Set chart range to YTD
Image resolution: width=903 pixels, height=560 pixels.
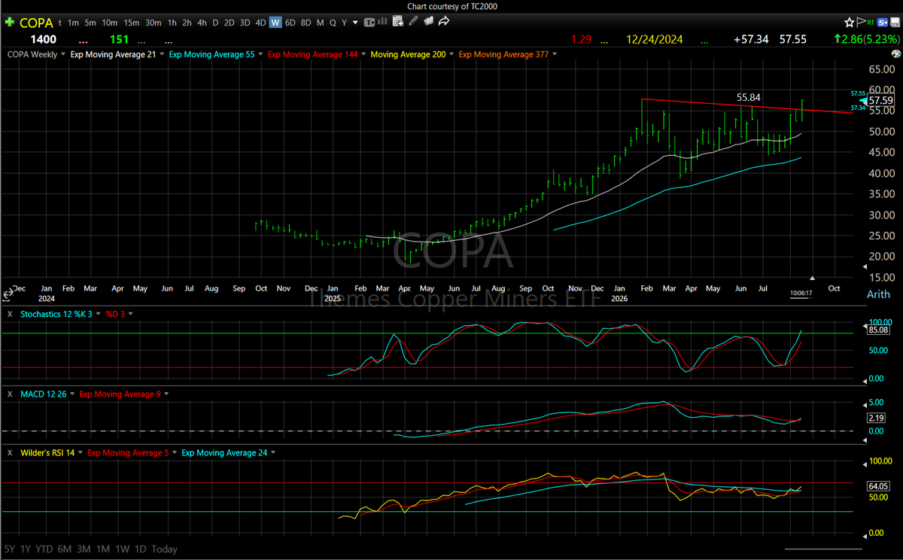click(x=45, y=549)
